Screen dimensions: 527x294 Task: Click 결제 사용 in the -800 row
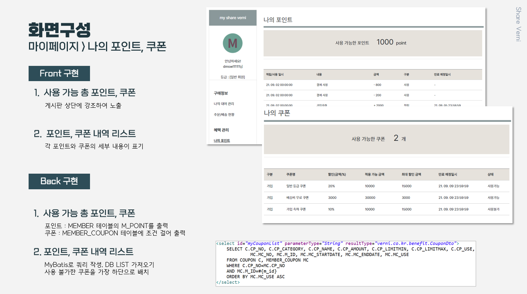tap(322, 85)
